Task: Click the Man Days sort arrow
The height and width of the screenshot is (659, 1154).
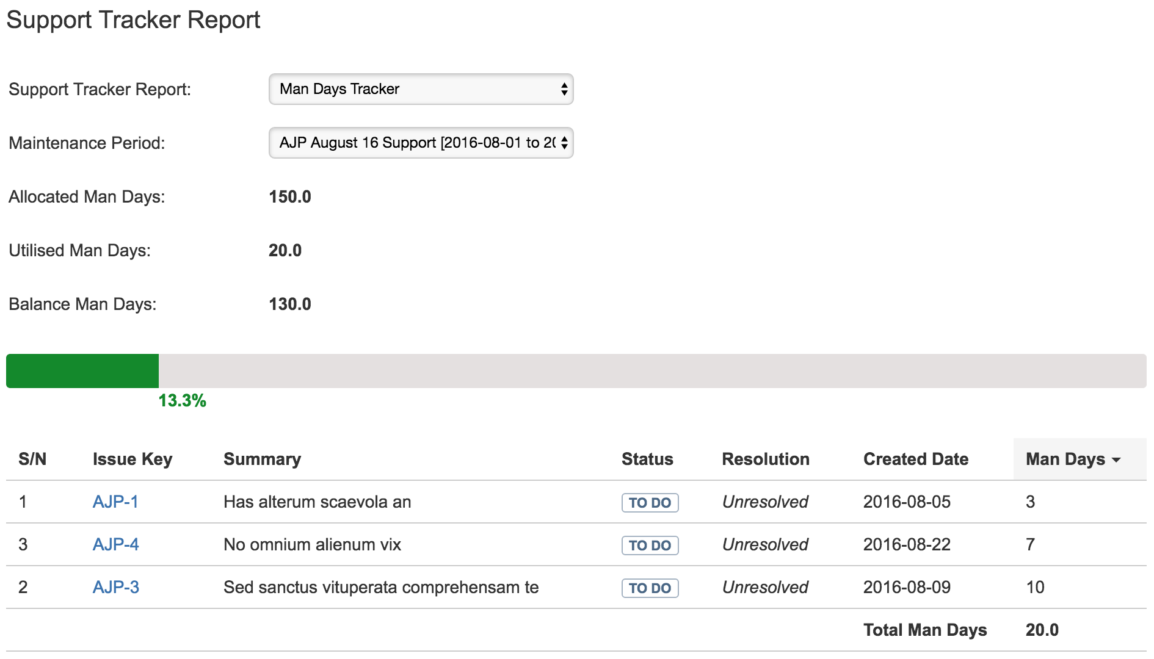Action: click(x=1116, y=460)
